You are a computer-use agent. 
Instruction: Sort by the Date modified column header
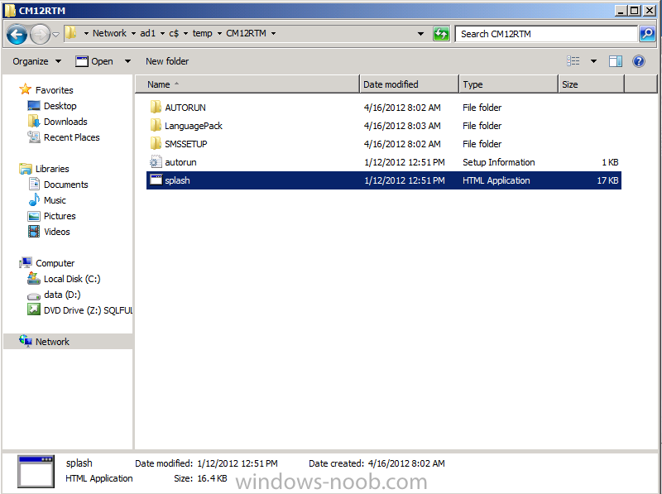[409, 84]
